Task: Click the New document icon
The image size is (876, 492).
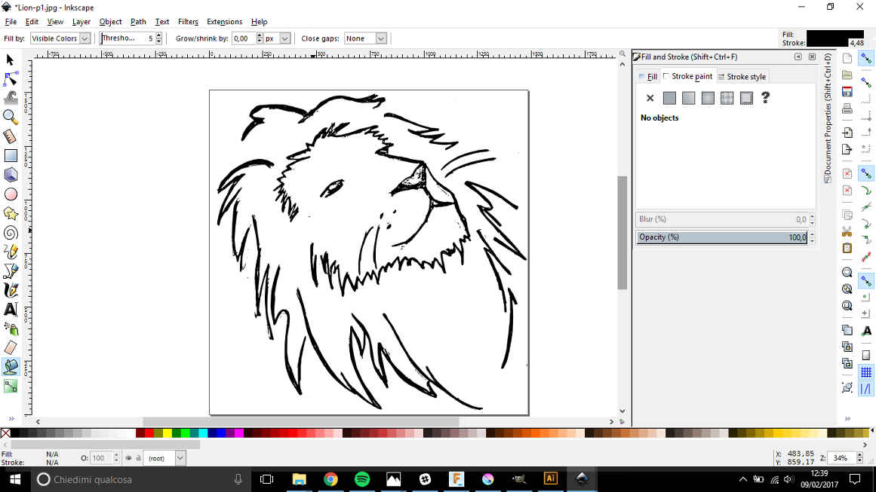Action: pyautogui.click(x=847, y=59)
